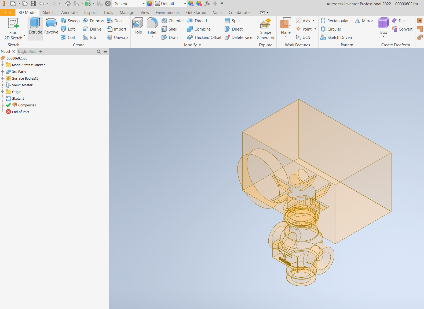
Task: Open the Manage ribbon tab
Action: tap(127, 12)
